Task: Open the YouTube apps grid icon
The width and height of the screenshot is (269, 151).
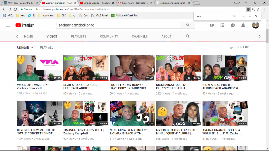Action: point(222,25)
